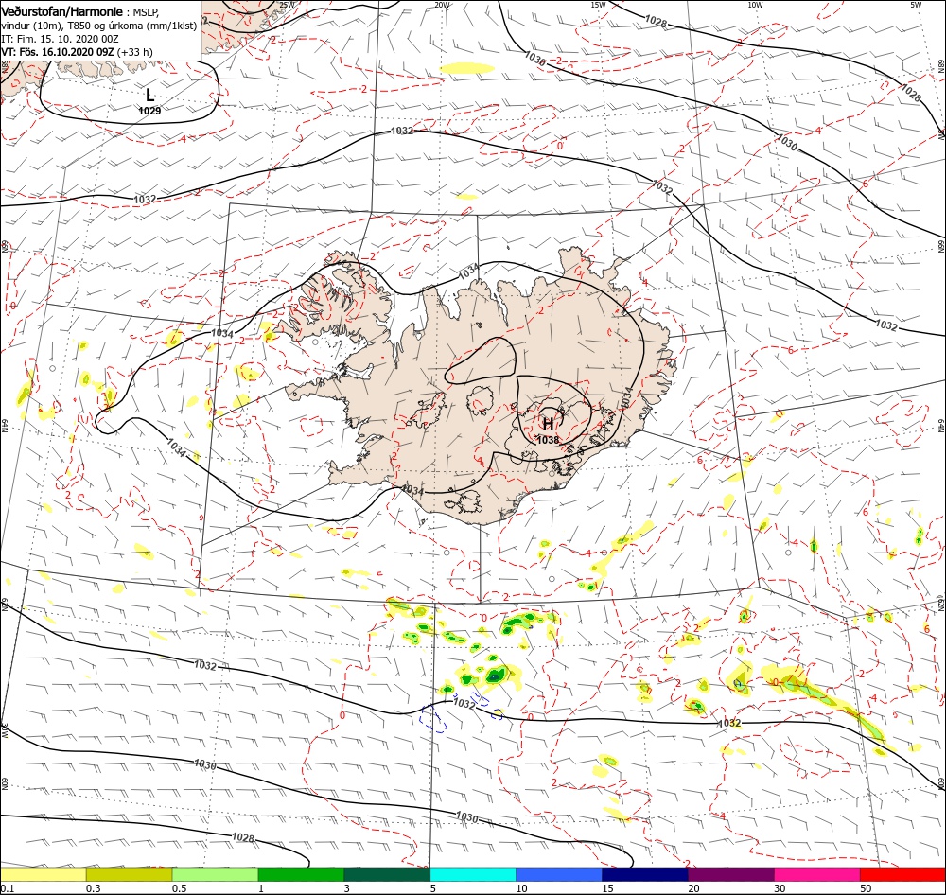Screen dimensions: 946x895
Task: Click the blue 10–15 legend swatch
Action: 559,874
